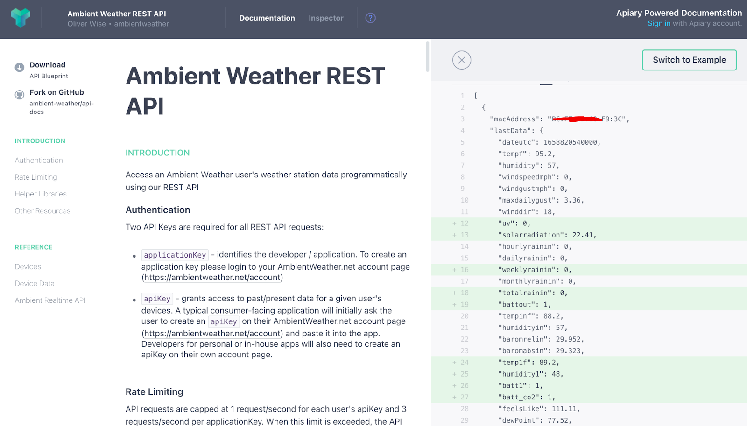Switch to the Documentation tab
Image resolution: width=747 pixels, height=426 pixels.
pyautogui.click(x=267, y=18)
